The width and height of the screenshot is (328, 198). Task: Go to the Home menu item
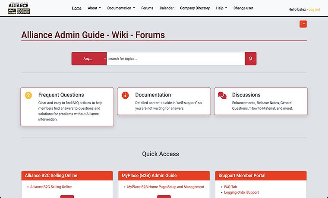[x=76, y=8]
